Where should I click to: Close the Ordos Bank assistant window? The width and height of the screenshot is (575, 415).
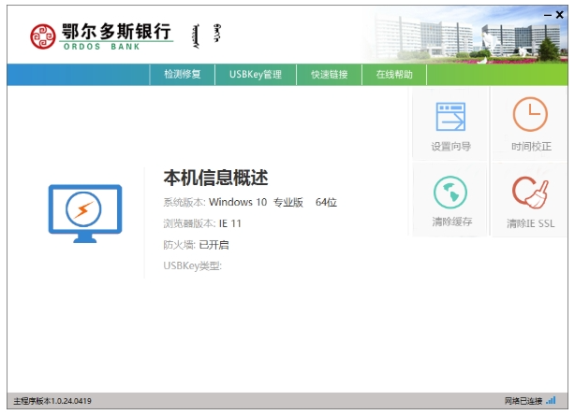[x=560, y=15]
